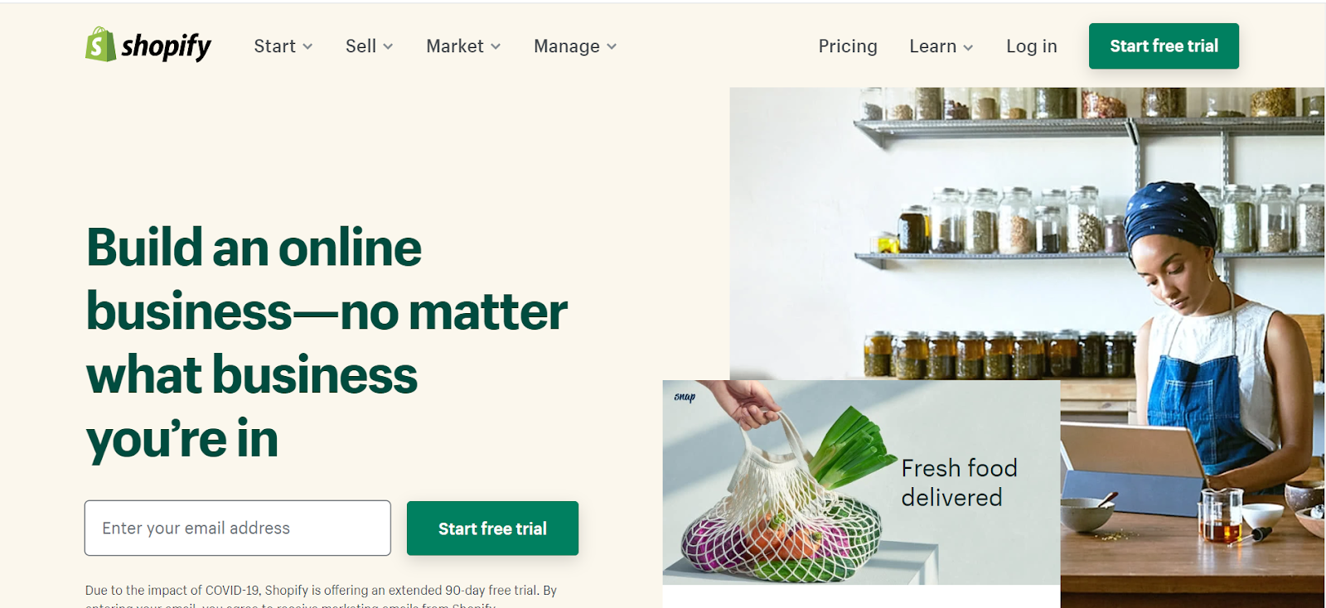Go to the Pricing page

click(848, 46)
